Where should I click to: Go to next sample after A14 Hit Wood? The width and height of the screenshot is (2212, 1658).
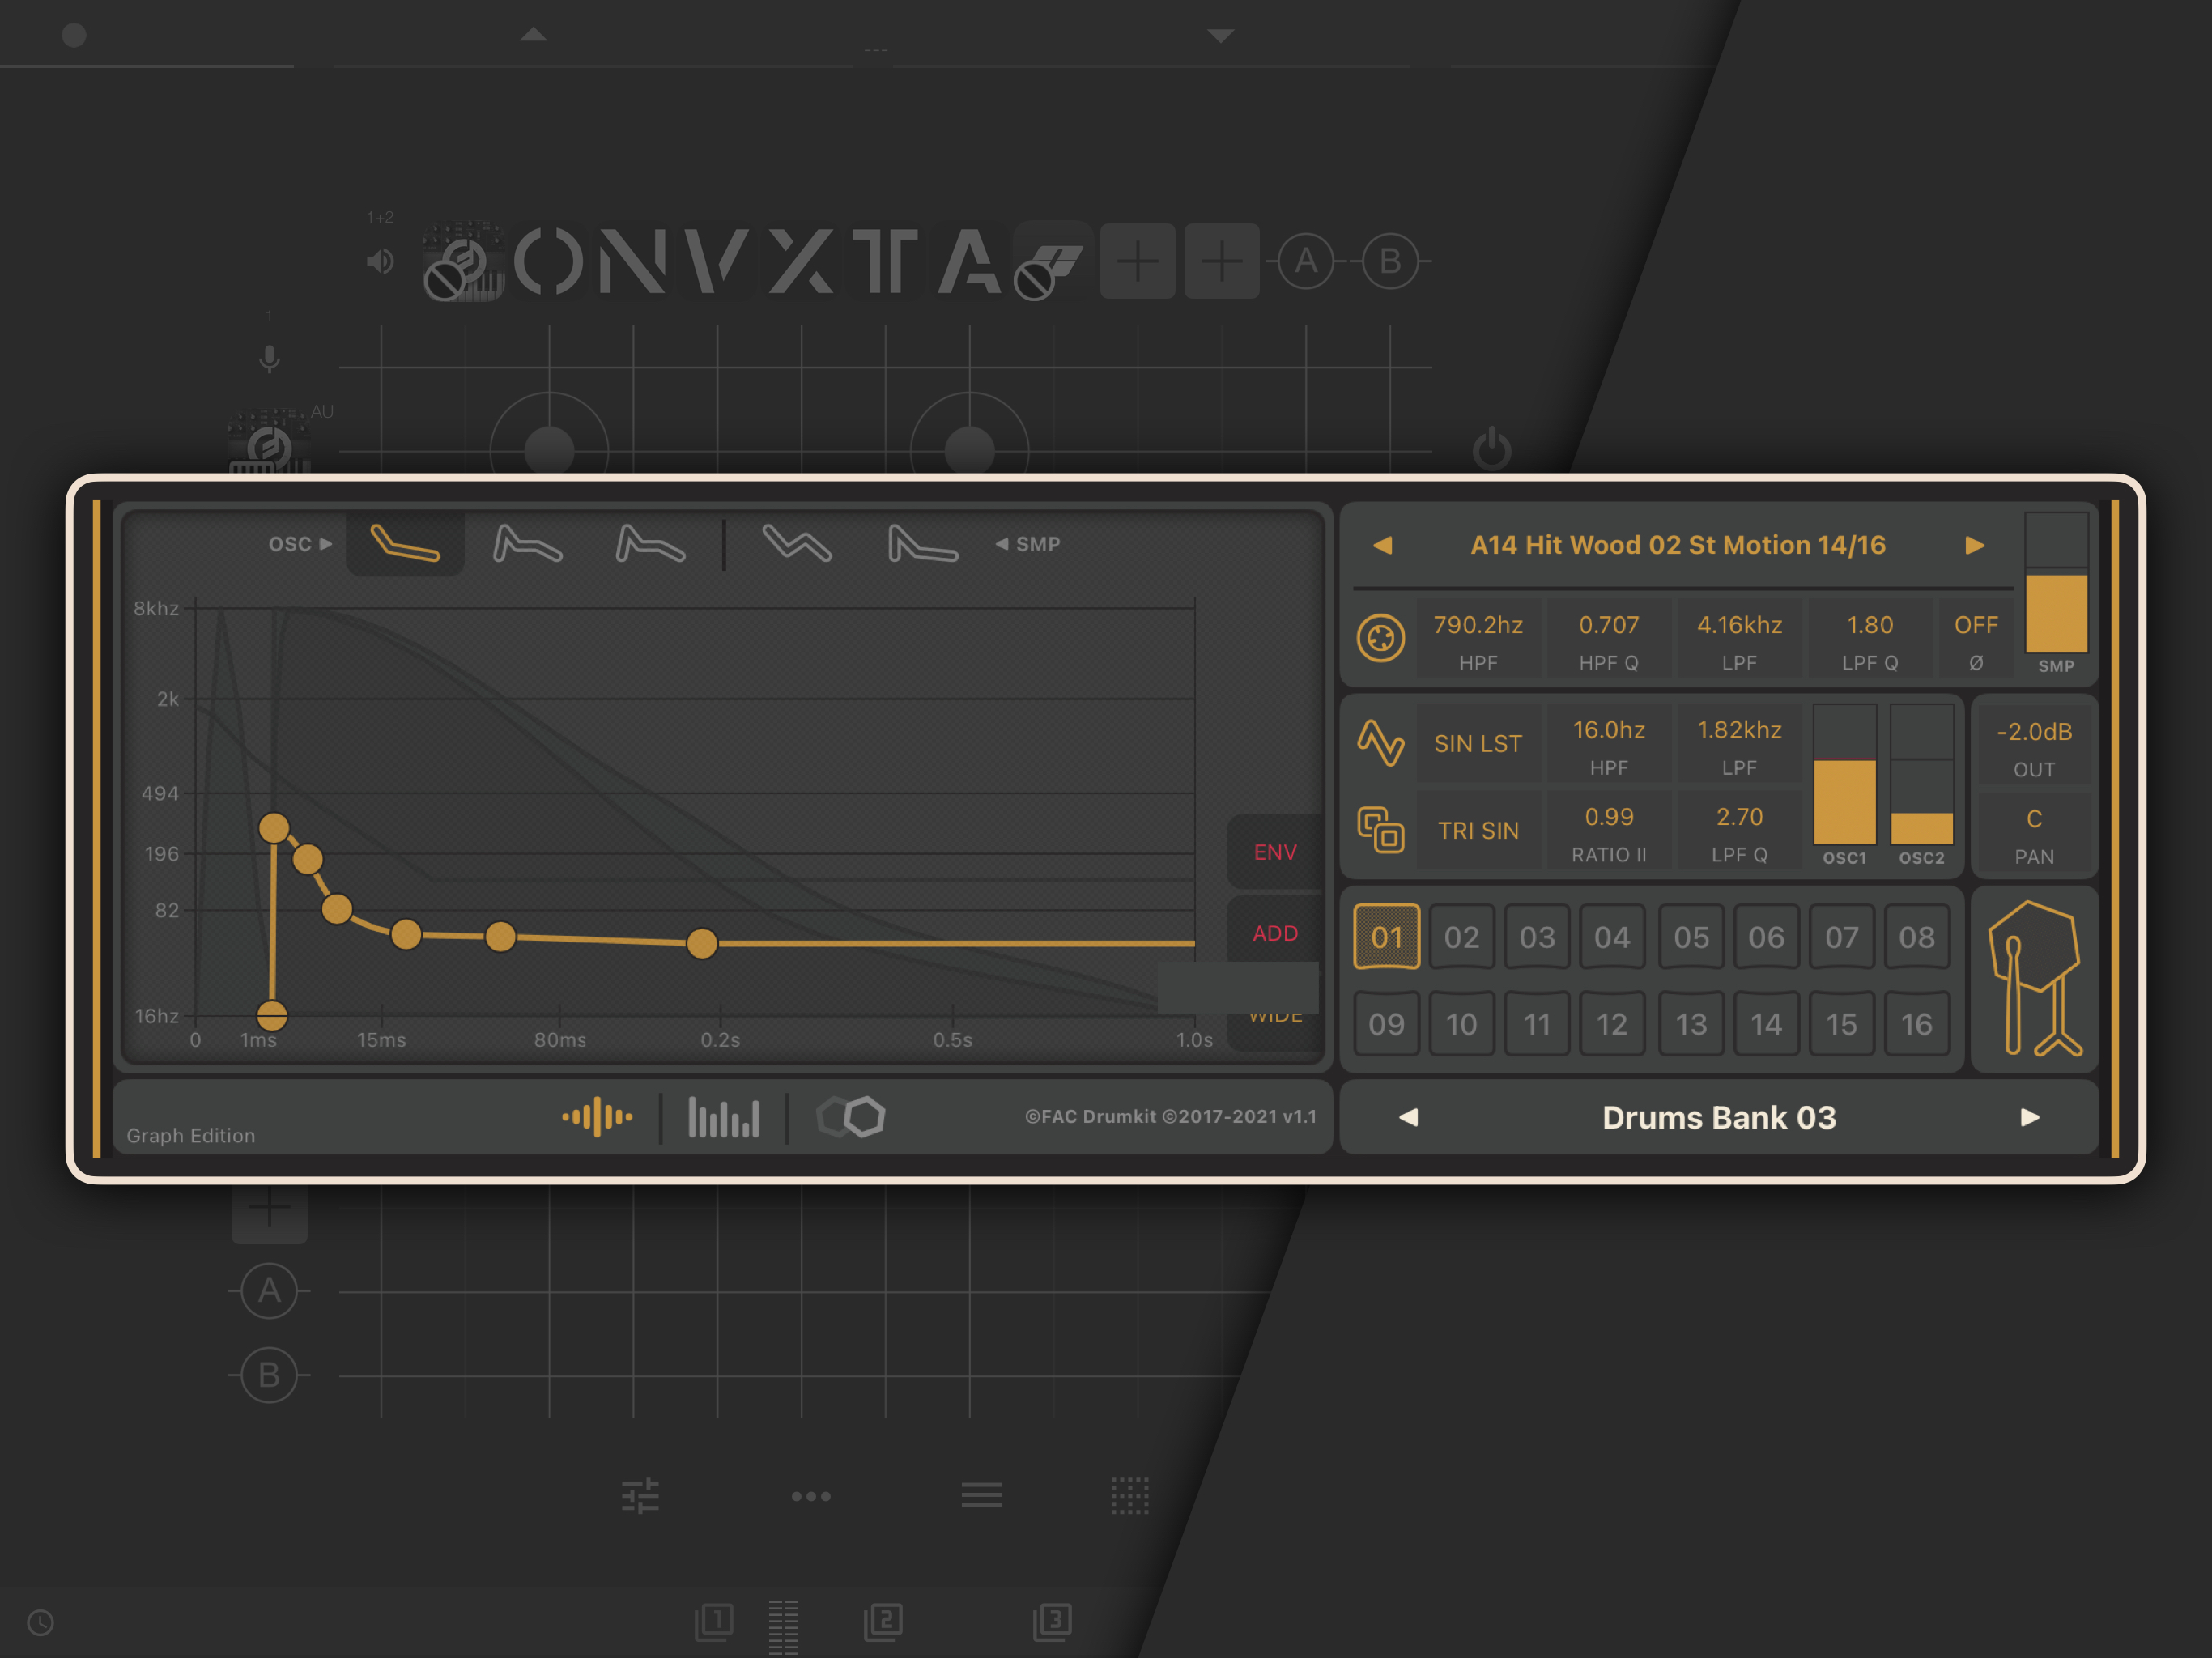(1974, 545)
